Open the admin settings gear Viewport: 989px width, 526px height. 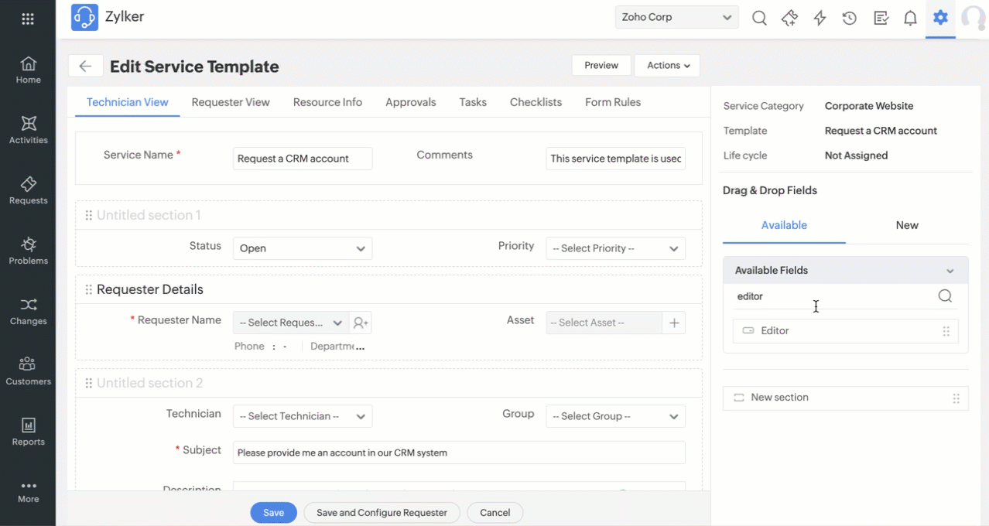[x=940, y=18]
